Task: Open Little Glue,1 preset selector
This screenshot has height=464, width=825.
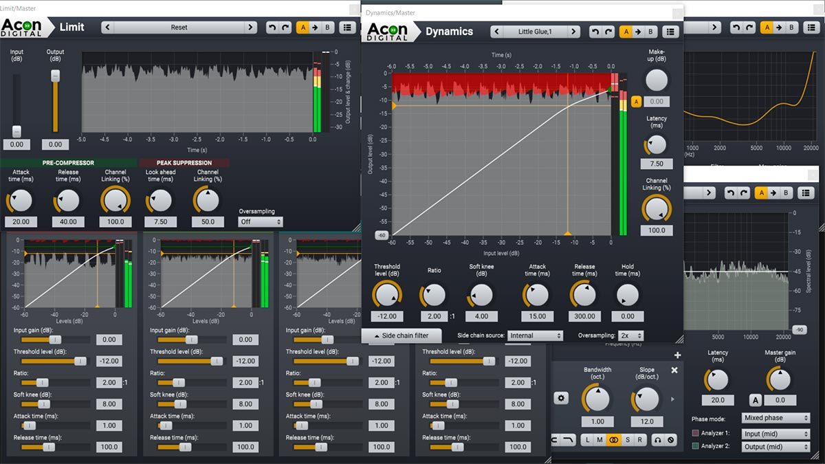Action: pyautogui.click(x=536, y=32)
